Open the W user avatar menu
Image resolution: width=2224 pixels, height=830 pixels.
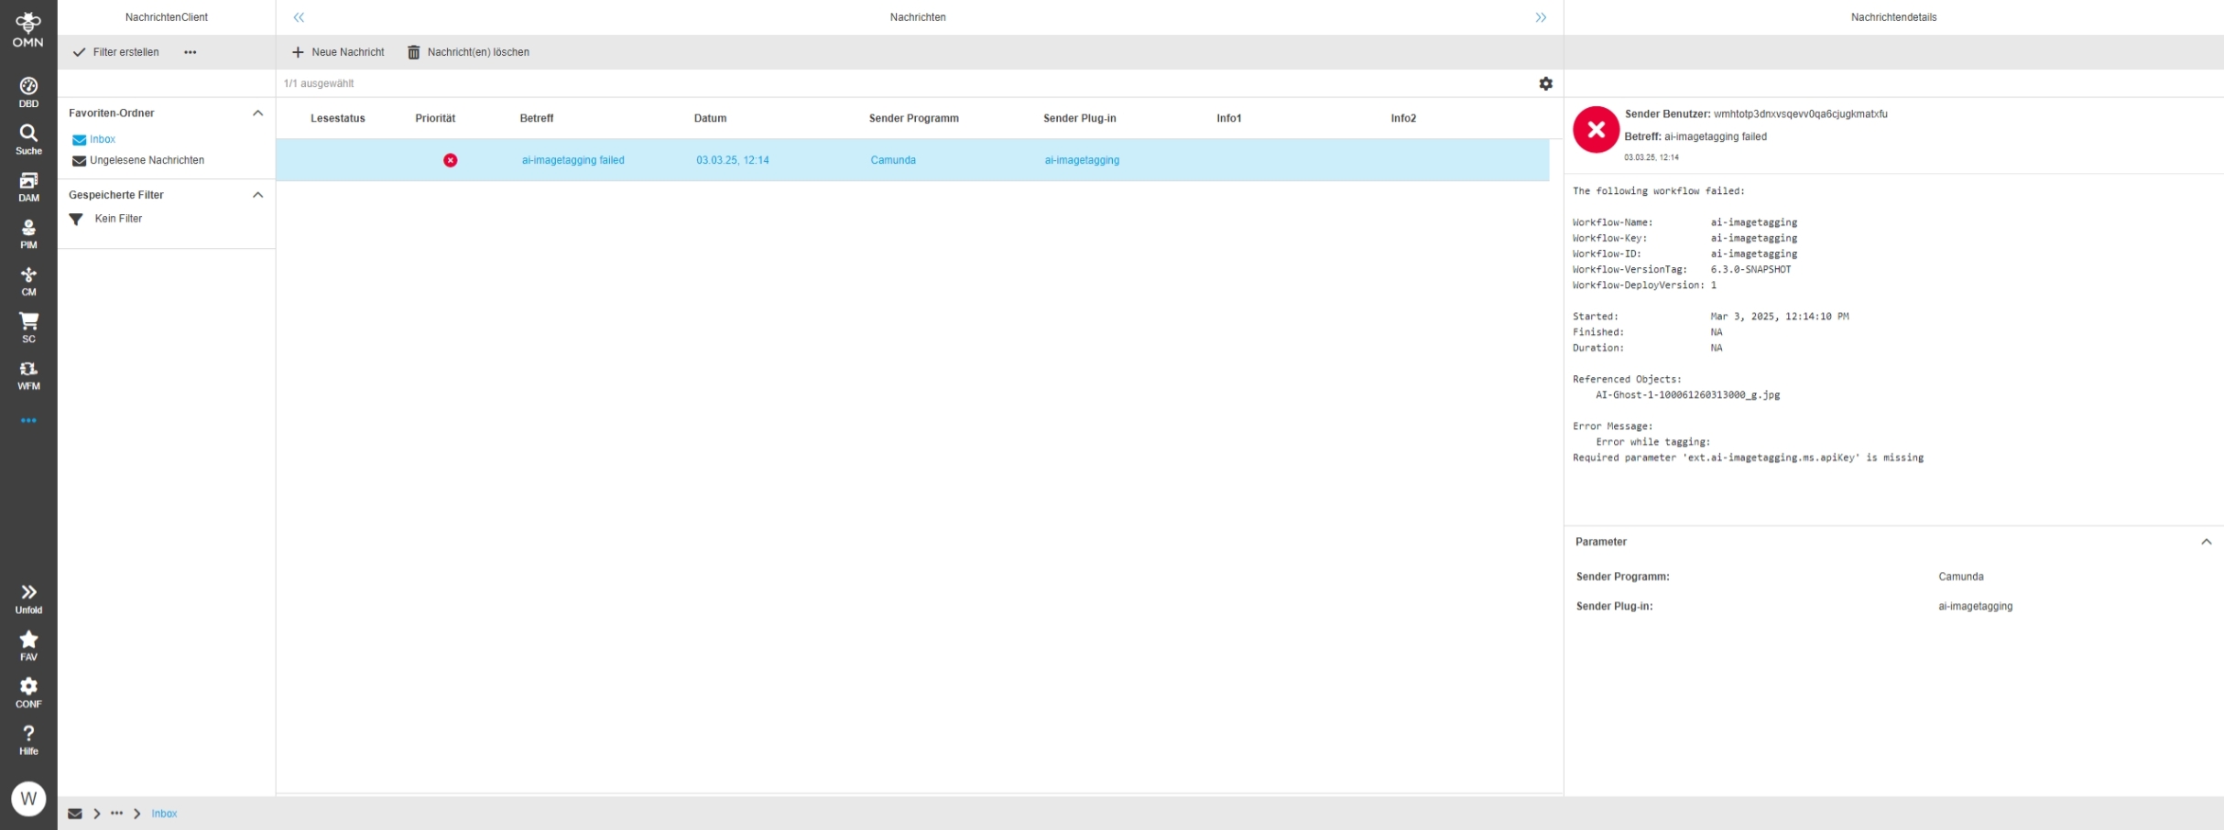28,799
